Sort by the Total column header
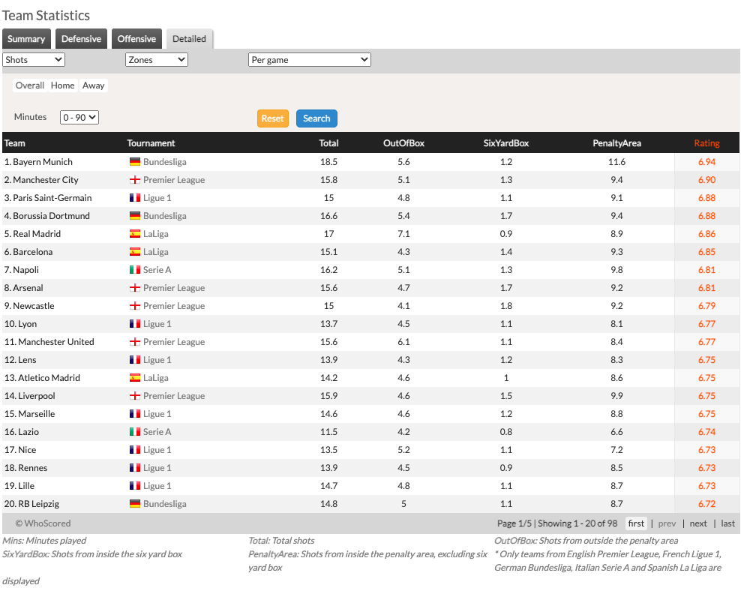The image size is (741, 591). click(x=329, y=143)
